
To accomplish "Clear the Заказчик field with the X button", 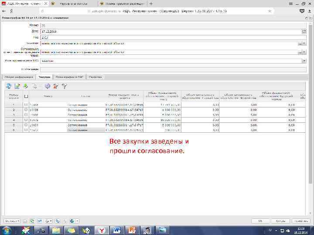I will click(304, 44).
